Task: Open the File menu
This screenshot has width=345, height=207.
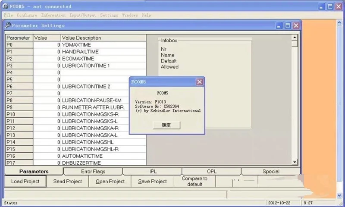Action: [x=8, y=15]
